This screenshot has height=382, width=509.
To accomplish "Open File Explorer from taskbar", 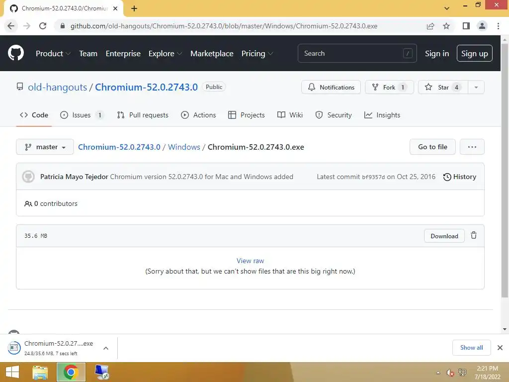I will pyautogui.click(x=40, y=372).
